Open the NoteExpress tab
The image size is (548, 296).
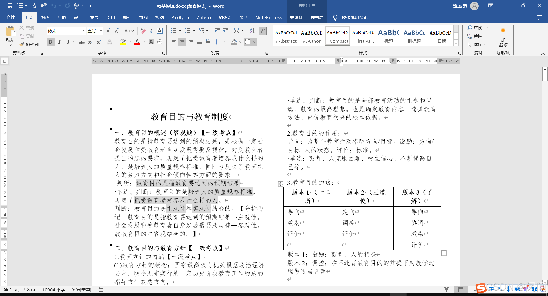pyautogui.click(x=268, y=18)
